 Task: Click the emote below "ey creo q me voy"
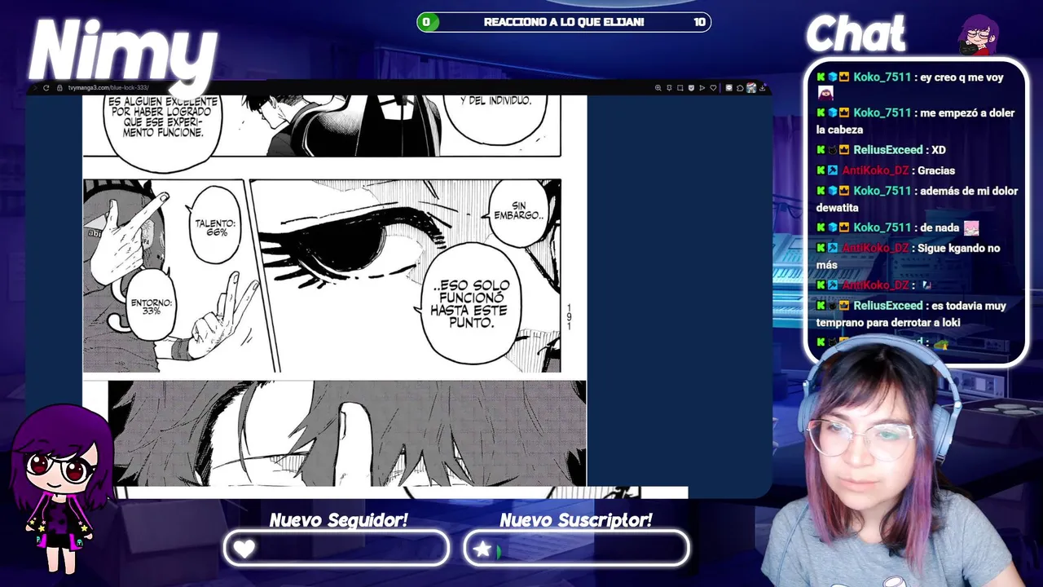(825, 93)
